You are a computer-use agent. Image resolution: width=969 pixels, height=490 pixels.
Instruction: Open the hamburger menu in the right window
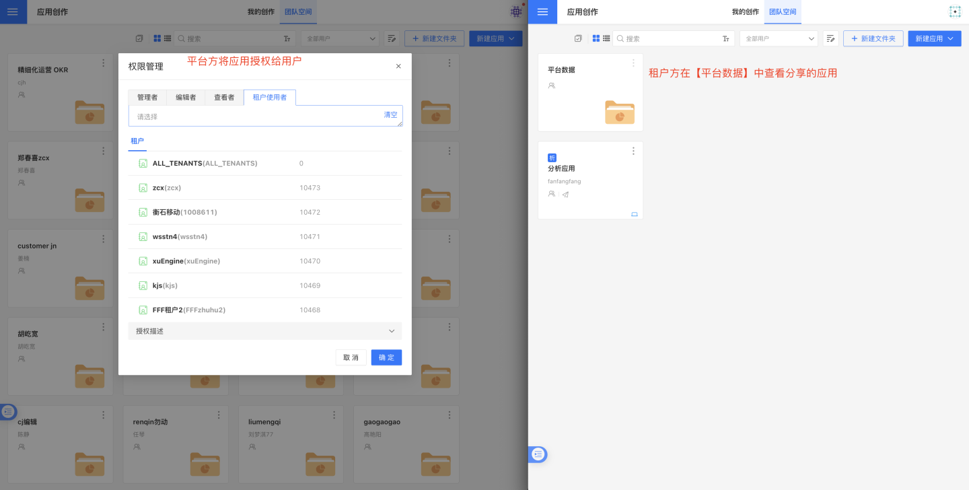pyautogui.click(x=543, y=12)
